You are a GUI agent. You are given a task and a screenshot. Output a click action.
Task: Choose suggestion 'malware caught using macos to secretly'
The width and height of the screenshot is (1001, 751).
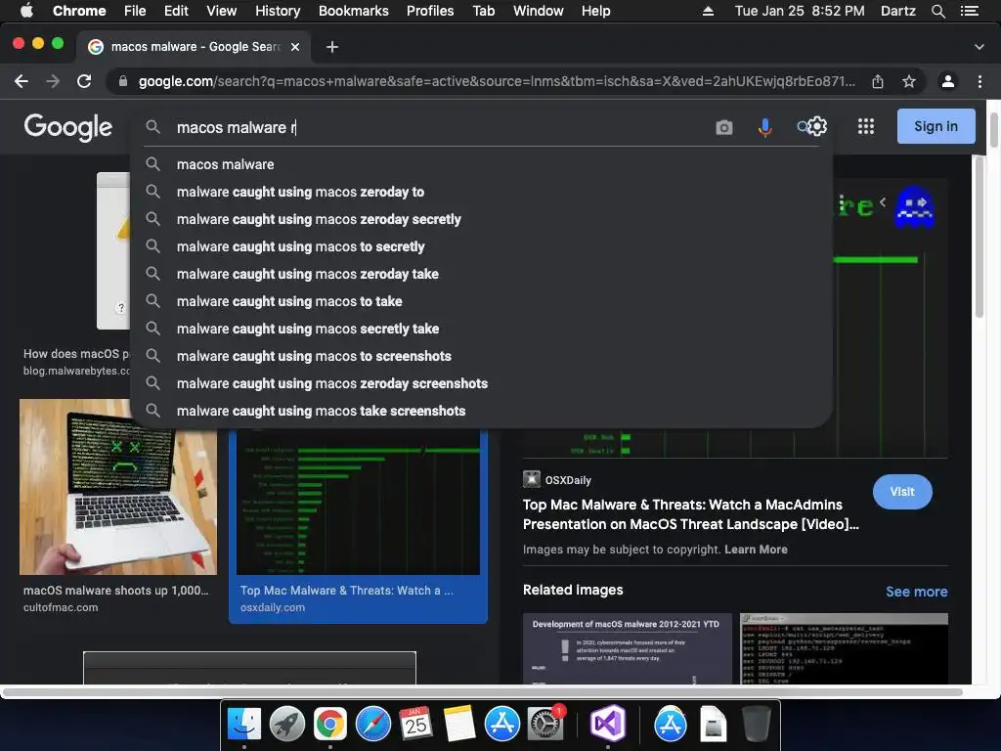481,246
